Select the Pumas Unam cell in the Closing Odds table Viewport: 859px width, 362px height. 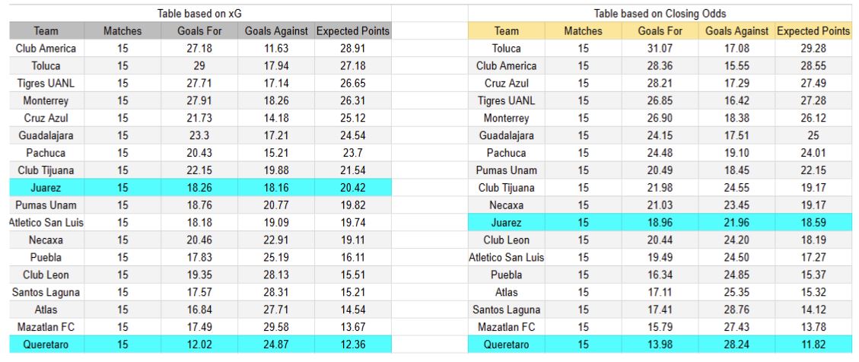point(506,170)
